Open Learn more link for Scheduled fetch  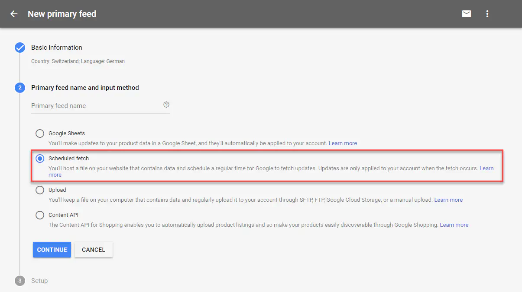486,168
